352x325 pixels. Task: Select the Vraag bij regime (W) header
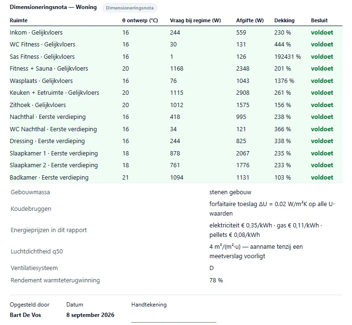pos(195,20)
